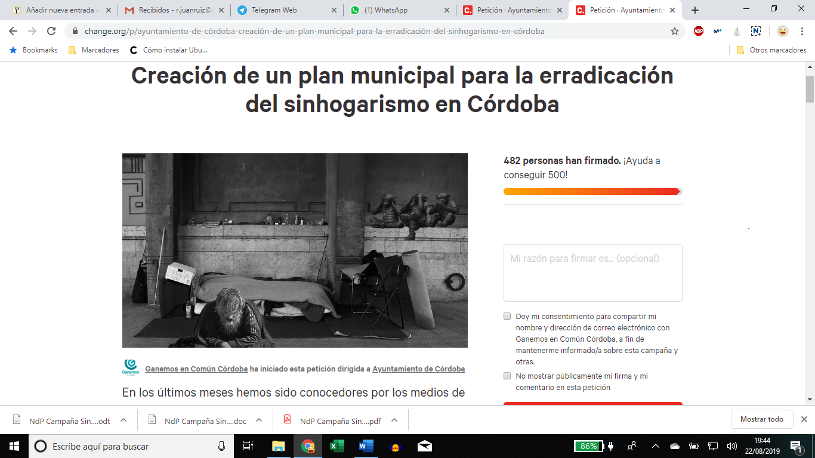Check the consent to share name checkbox
Image resolution: width=815 pixels, height=458 pixels.
pos(507,316)
